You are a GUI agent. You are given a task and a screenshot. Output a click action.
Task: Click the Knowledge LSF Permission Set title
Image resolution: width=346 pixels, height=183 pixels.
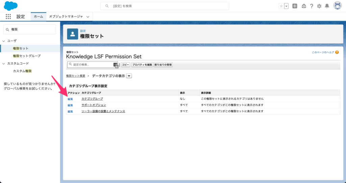(x=104, y=57)
